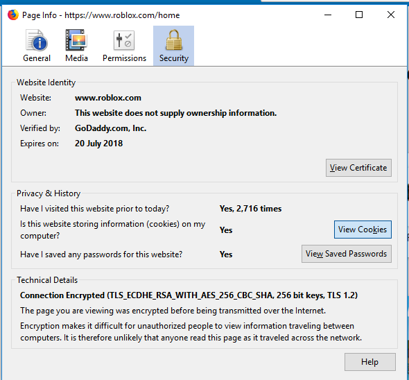Click the 'Have I visited this website' question
This screenshot has height=380, width=409.
click(95, 209)
